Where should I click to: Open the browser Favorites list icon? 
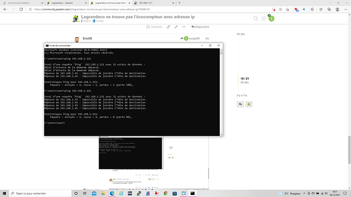(x=321, y=9)
